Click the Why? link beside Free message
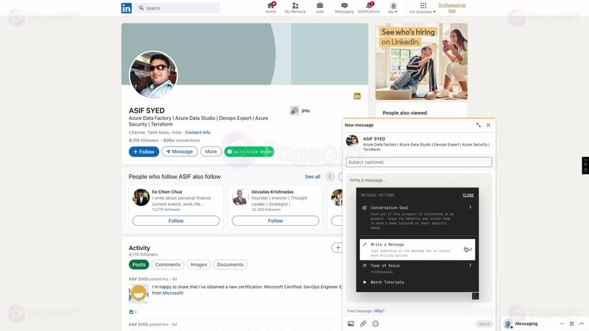589x331 pixels. pyautogui.click(x=379, y=311)
